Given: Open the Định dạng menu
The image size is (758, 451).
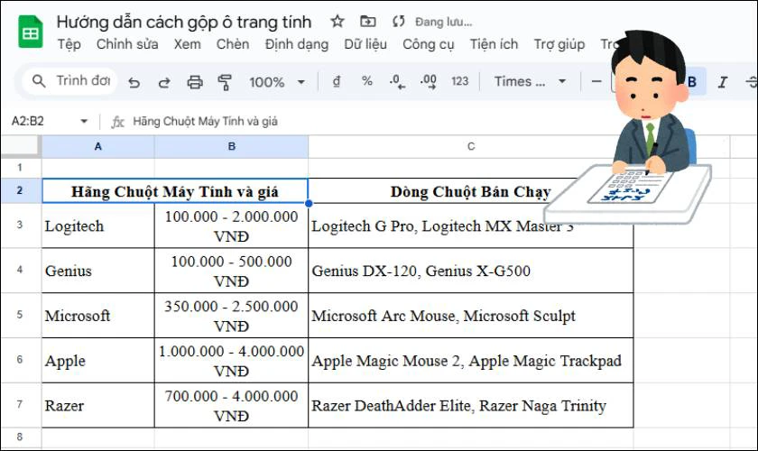Looking at the screenshot, I should pyautogui.click(x=296, y=44).
